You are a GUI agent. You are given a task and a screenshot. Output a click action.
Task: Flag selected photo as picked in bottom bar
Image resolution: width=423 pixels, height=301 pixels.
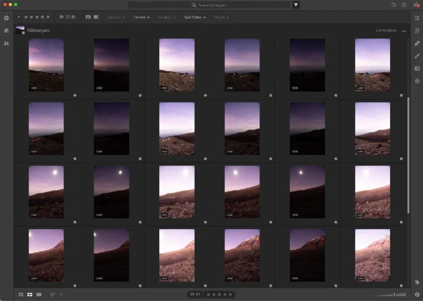tap(192, 295)
